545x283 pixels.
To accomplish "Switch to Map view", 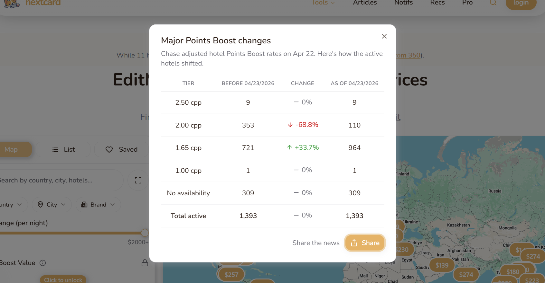I will point(13,149).
